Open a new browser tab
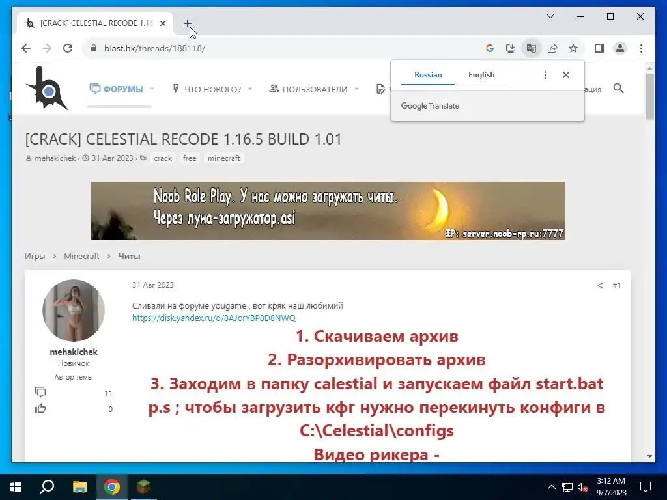Viewport: 667px width, 500px height. 188,23
